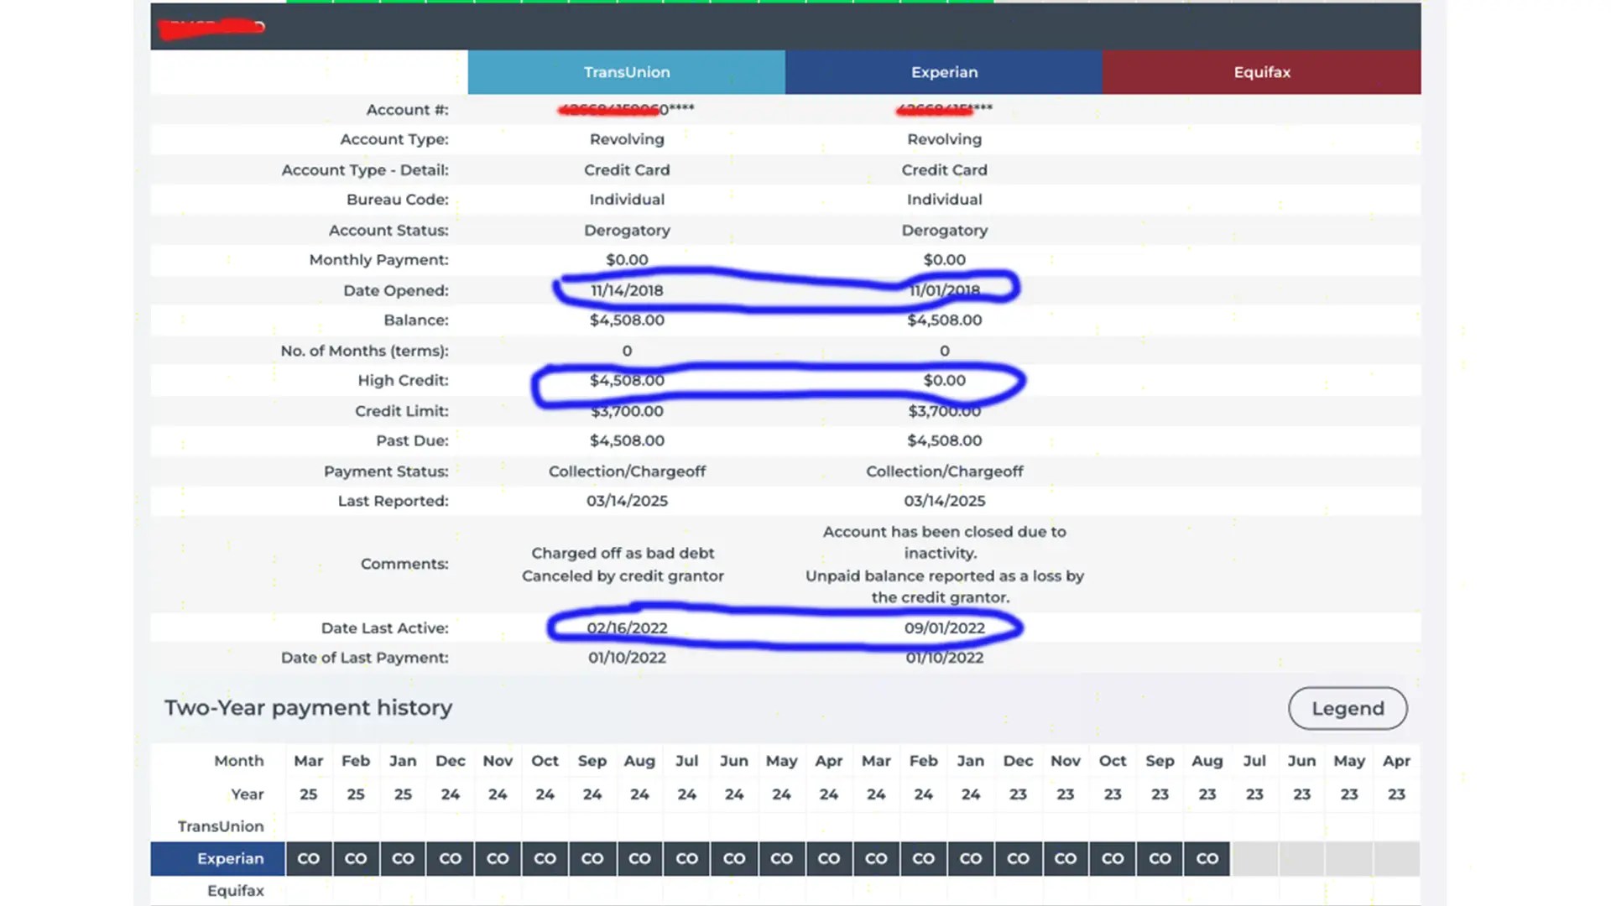The width and height of the screenshot is (1611, 906).
Task: Click TransUnion's Date Opened value 11/14/2018
Action: pyautogui.click(x=627, y=290)
